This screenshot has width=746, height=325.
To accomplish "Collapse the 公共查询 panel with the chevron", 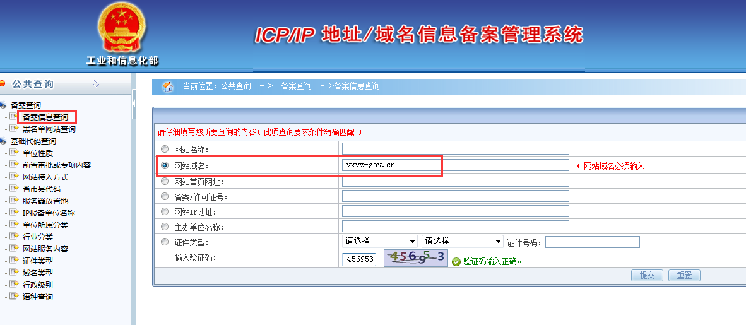I will click(x=96, y=83).
